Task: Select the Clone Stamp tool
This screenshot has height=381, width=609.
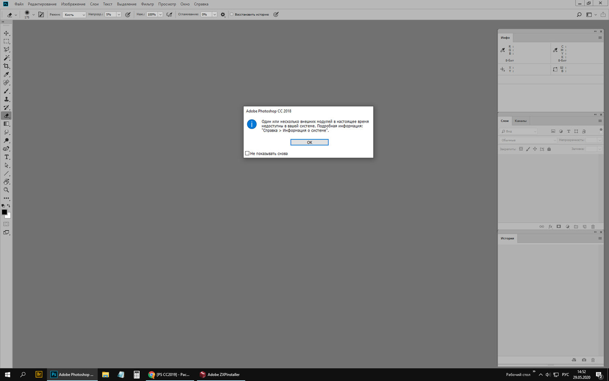Action: (6, 99)
